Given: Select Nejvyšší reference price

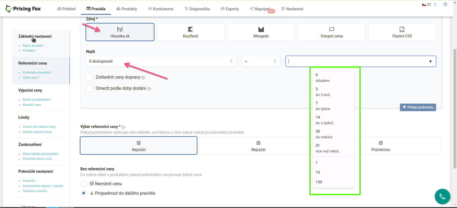Looking at the screenshot, I should point(258,146).
